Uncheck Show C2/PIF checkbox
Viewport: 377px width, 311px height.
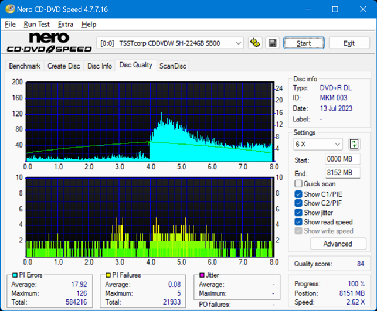coord(298,203)
